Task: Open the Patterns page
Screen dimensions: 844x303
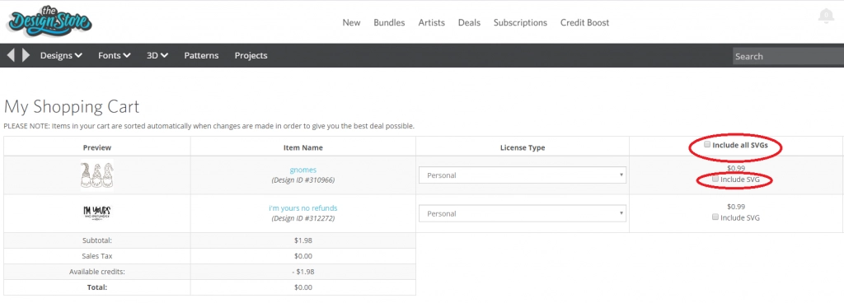Action: point(201,55)
